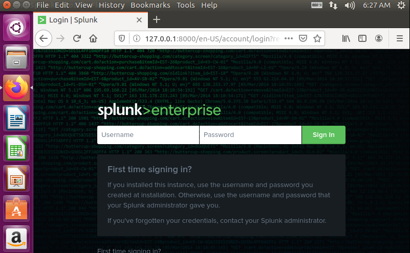Open Ubuntu Software from launcher
The height and width of the screenshot is (253, 410).
coord(16,209)
